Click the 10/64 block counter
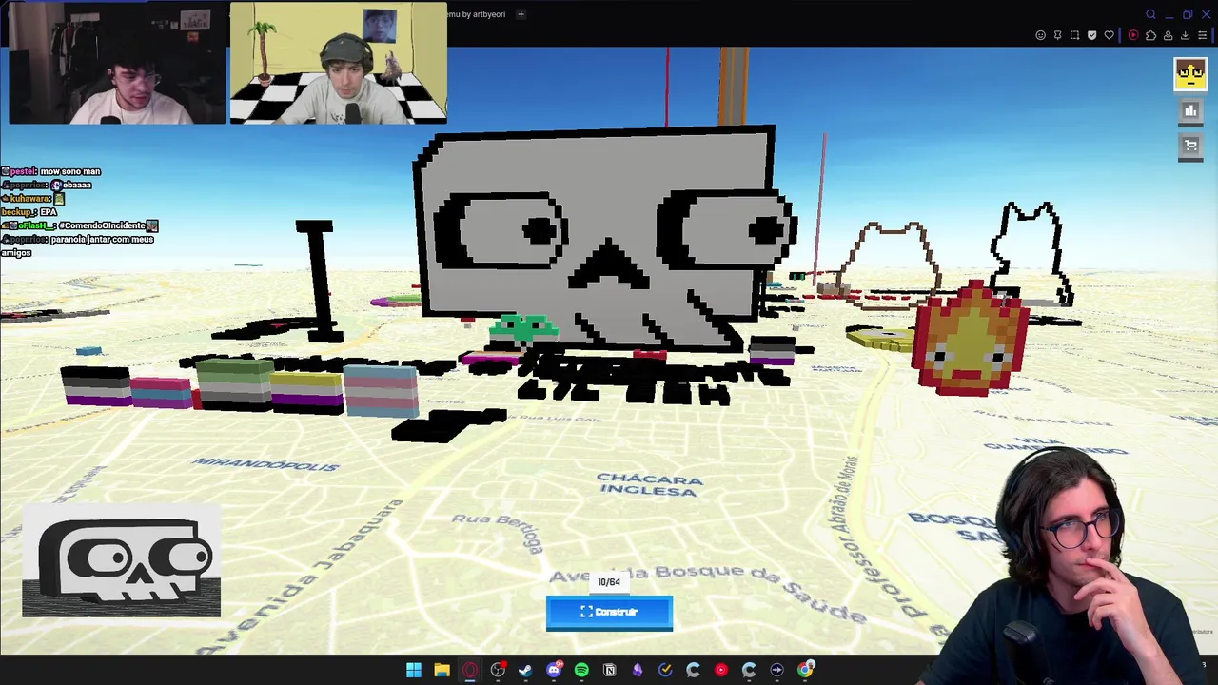Screen dimensions: 1218x685 tap(609, 581)
